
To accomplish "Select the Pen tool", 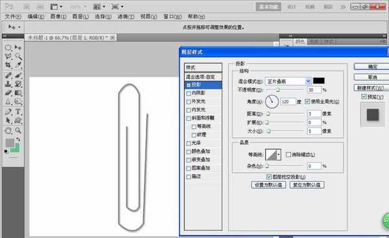I will (8, 112).
